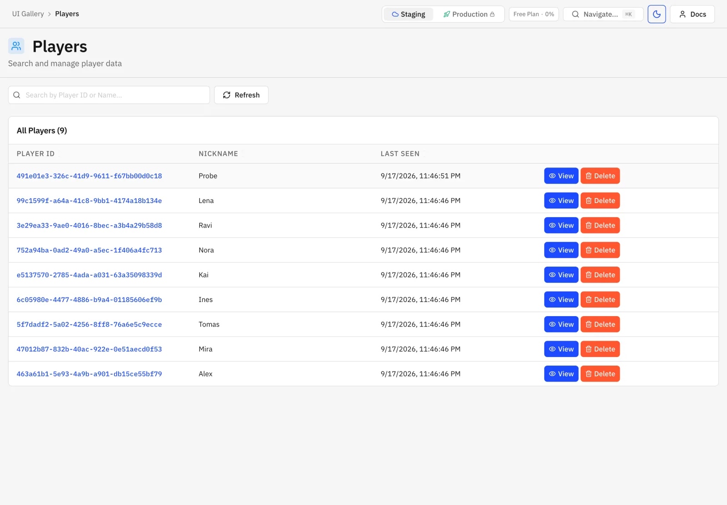The image size is (727, 505).
Task: Open player ID 6c05980e-4477 link
Action: pos(89,299)
